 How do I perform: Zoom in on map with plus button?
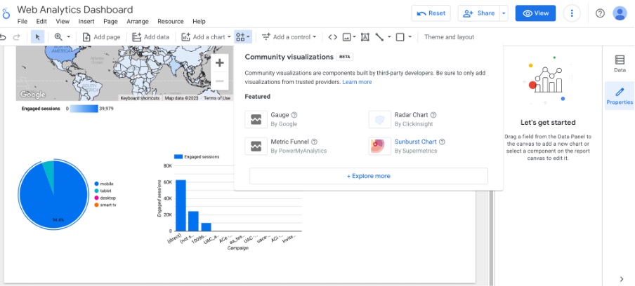(x=219, y=62)
